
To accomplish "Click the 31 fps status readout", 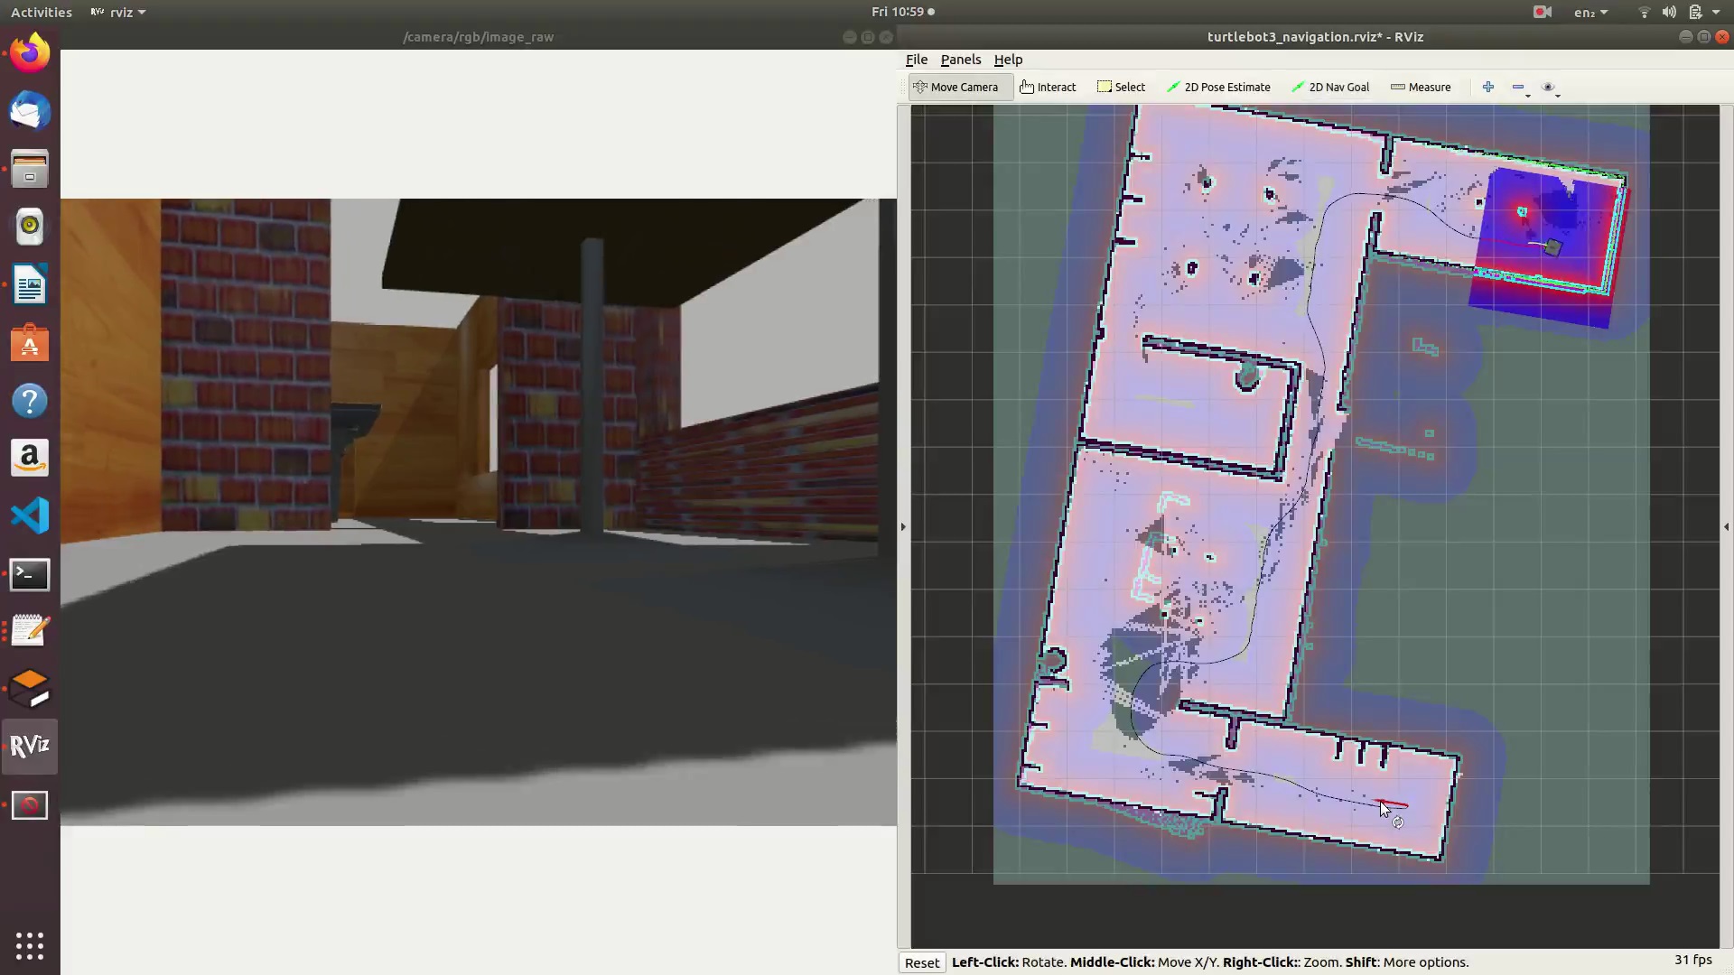I will tap(1692, 961).
